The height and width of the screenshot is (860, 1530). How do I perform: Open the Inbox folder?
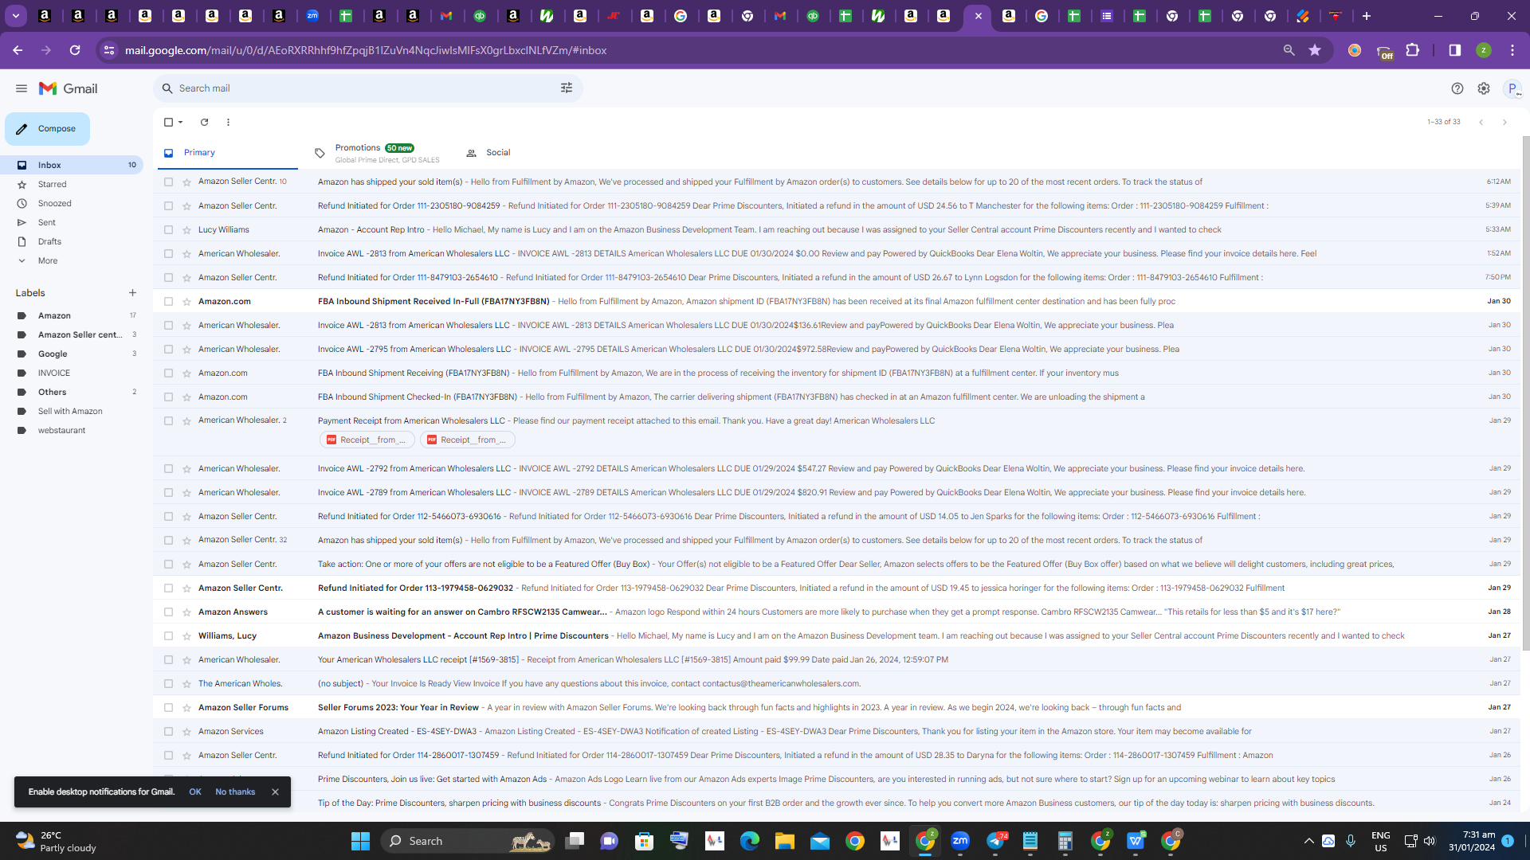click(x=72, y=165)
